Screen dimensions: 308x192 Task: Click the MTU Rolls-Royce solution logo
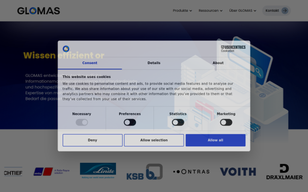click(x=51, y=172)
